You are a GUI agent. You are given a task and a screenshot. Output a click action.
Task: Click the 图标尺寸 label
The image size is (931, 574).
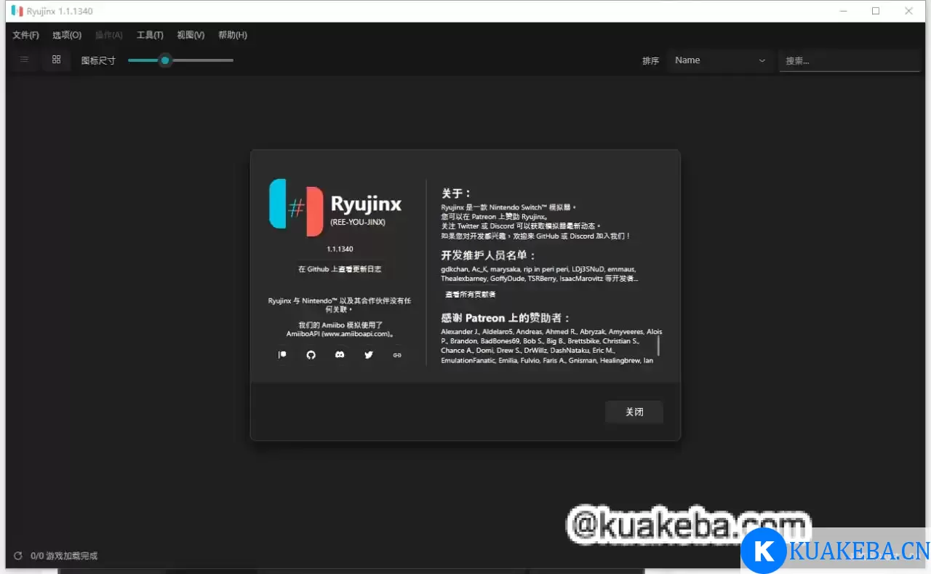(98, 61)
